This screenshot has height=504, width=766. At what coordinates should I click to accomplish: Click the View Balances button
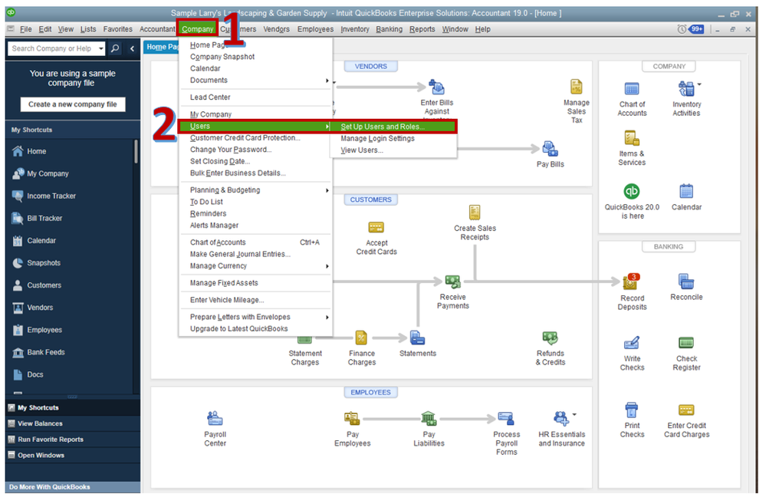pos(72,423)
